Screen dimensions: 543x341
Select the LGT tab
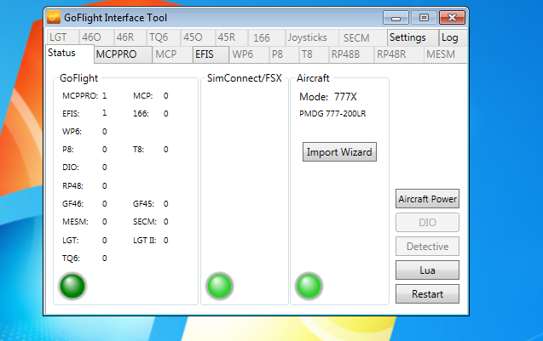click(x=58, y=37)
